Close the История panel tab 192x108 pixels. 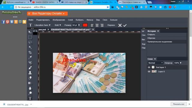(x=158, y=31)
